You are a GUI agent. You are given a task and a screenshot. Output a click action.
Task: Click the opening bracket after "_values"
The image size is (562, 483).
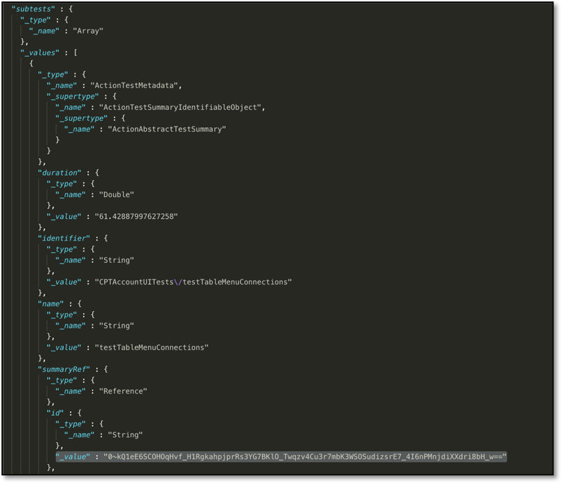pyautogui.click(x=75, y=52)
